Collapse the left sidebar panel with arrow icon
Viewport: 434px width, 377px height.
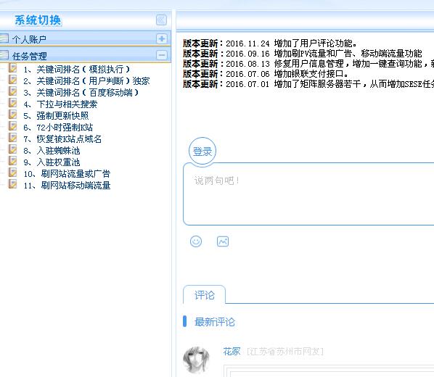pos(161,20)
